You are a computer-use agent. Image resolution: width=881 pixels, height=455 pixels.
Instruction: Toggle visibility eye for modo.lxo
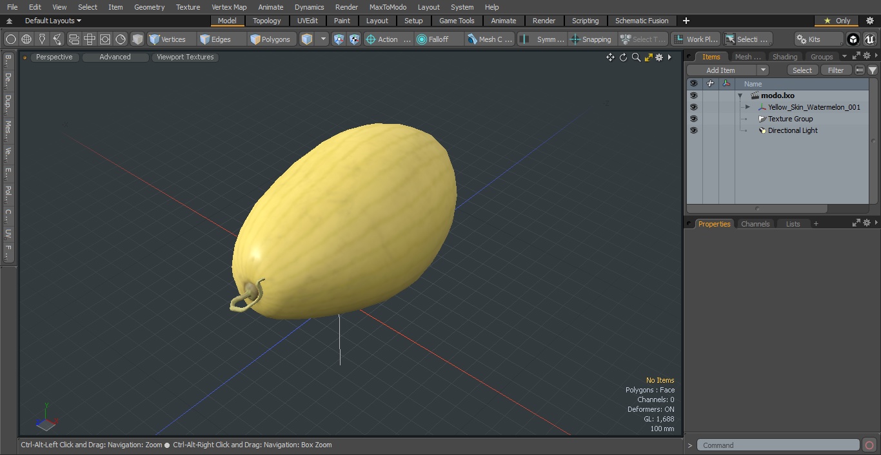tap(693, 96)
